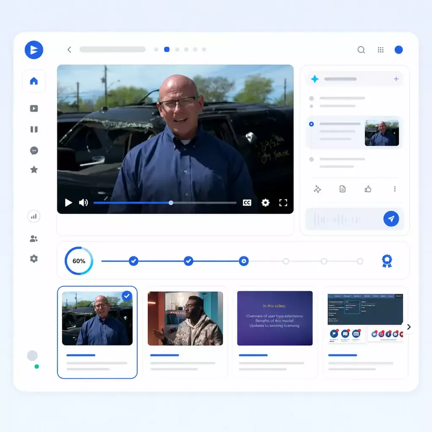
Task: Select the active blue page indicator square
Action: pos(167,49)
